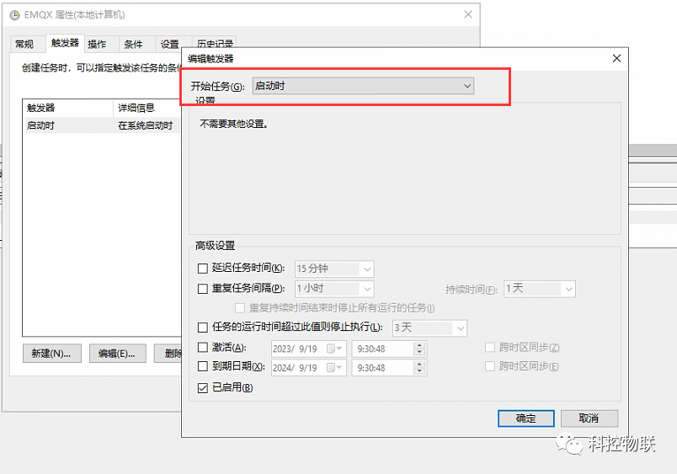Click the 删除 button in EMQX 属性

[168, 354]
